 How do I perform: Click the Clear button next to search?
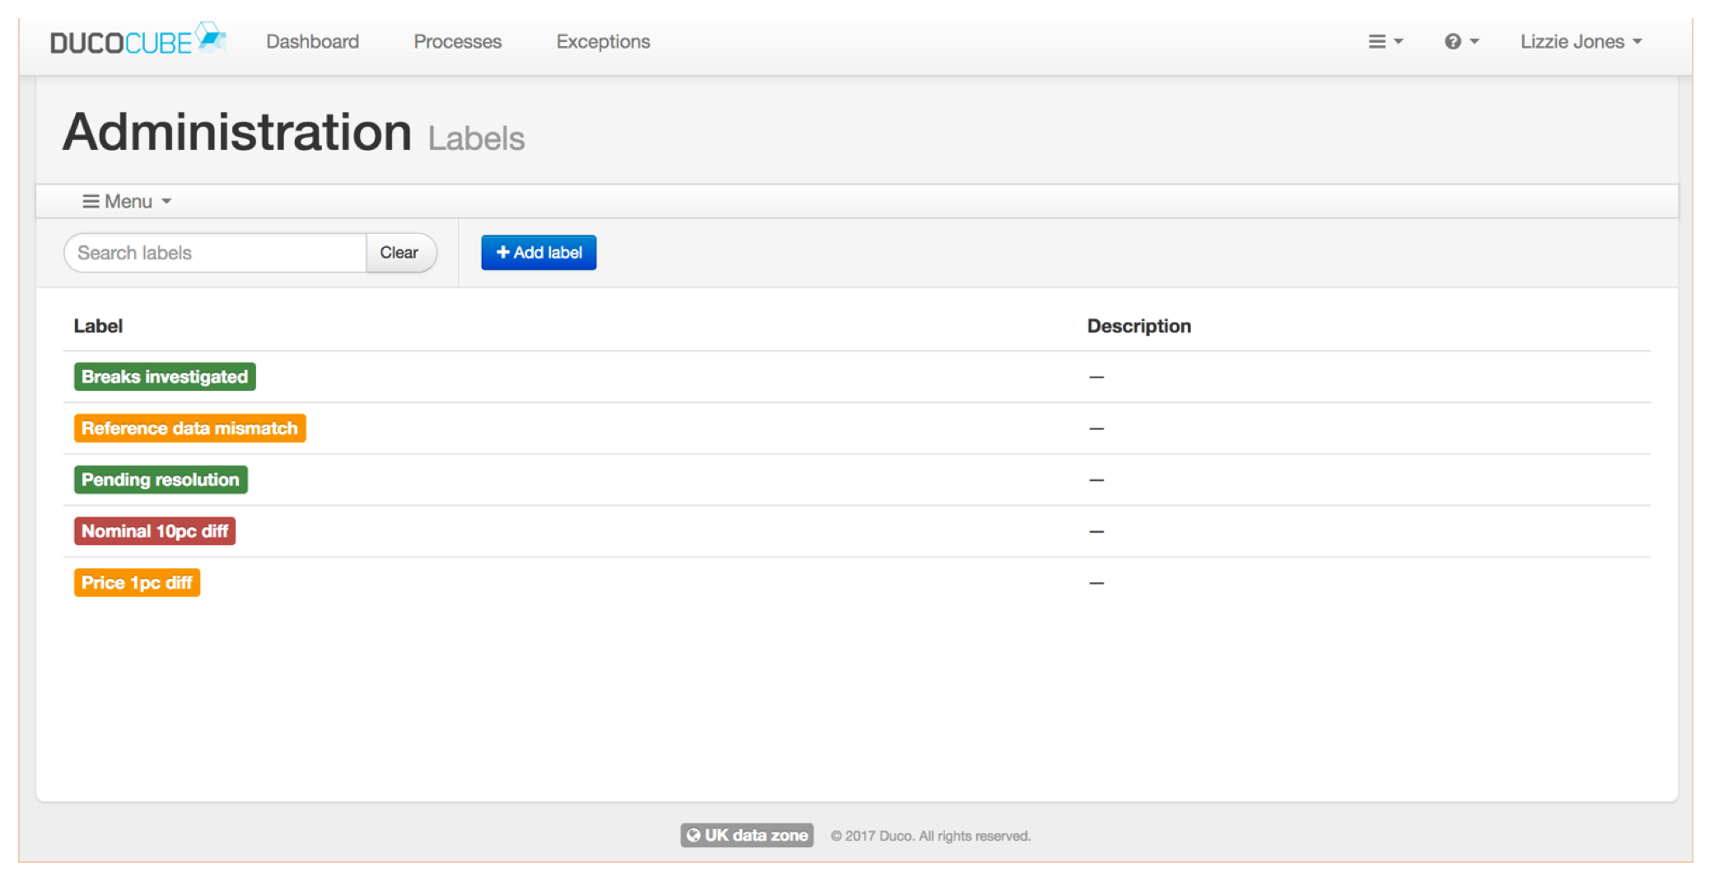click(x=400, y=252)
